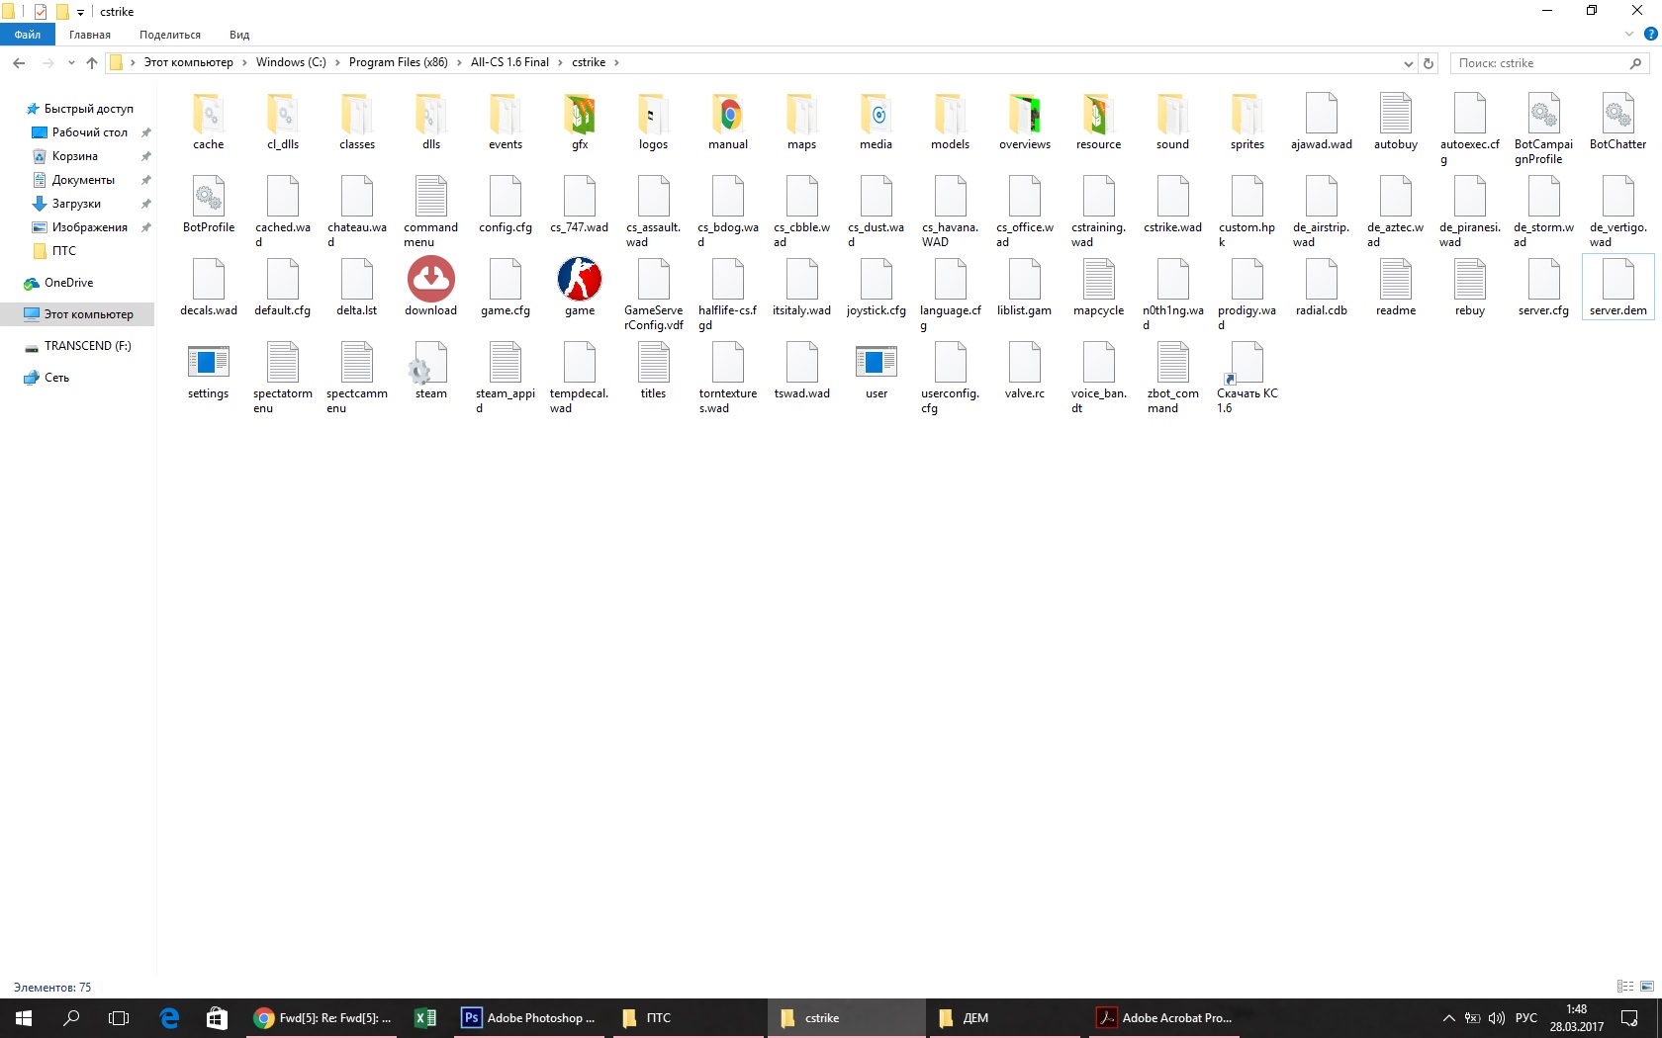
Task: Open the Файл menu tab
Action: pos(28,35)
